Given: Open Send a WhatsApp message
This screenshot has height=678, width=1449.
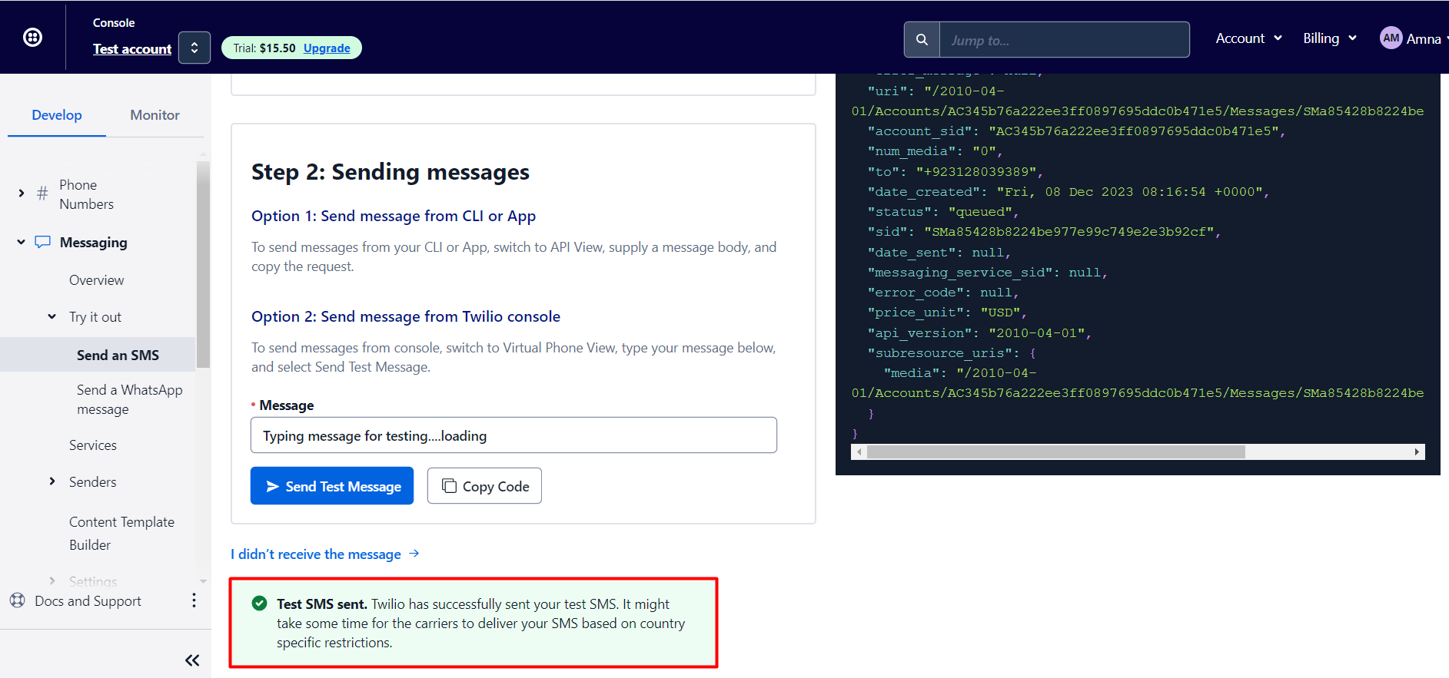Looking at the screenshot, I should (x=129, y=399).
